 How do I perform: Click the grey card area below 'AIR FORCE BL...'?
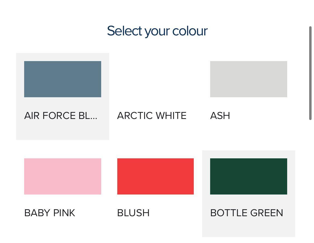(x=63, y=131)
